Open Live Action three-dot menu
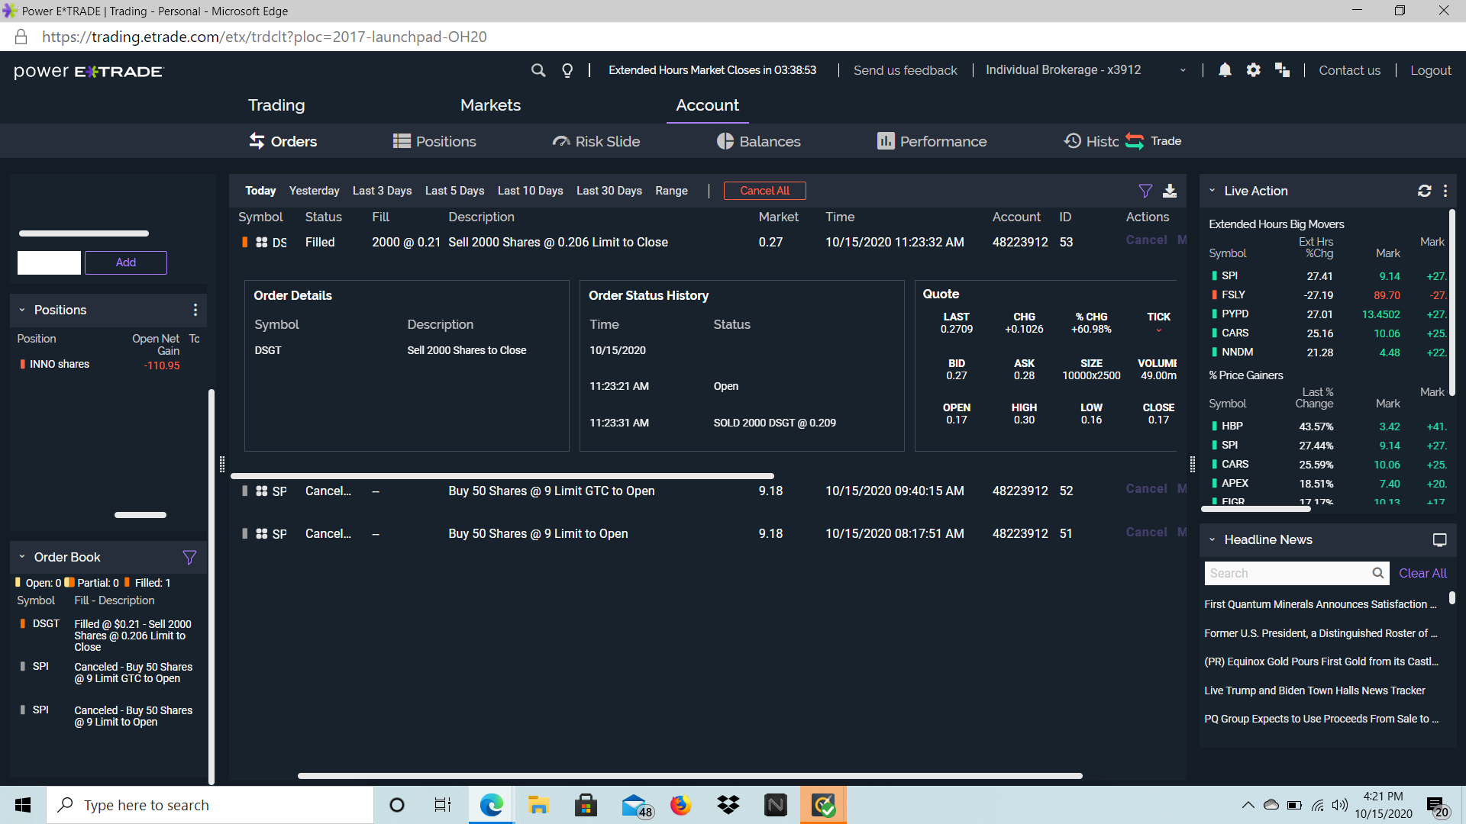This screenshot has height=824, width=1466. (1445, 191)
